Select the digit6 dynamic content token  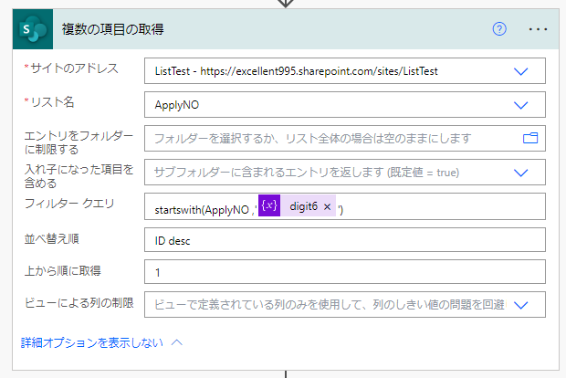304,206
